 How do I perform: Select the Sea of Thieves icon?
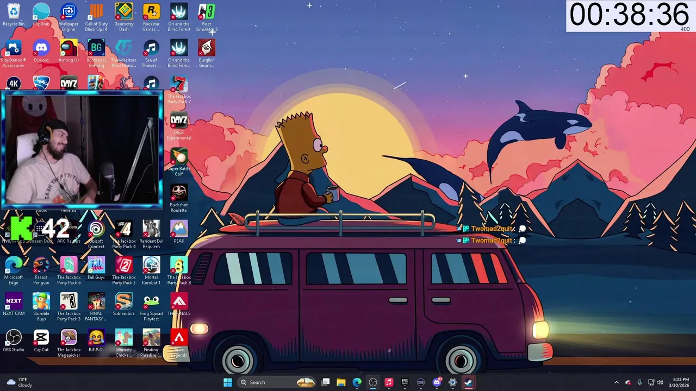click(x=151, y=54)
